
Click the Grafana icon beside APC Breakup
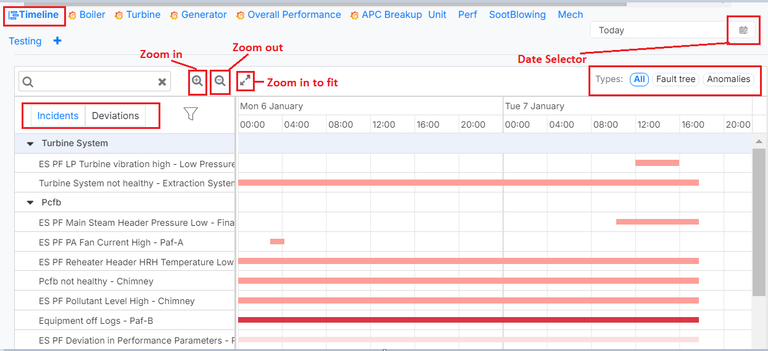(355, 15)
